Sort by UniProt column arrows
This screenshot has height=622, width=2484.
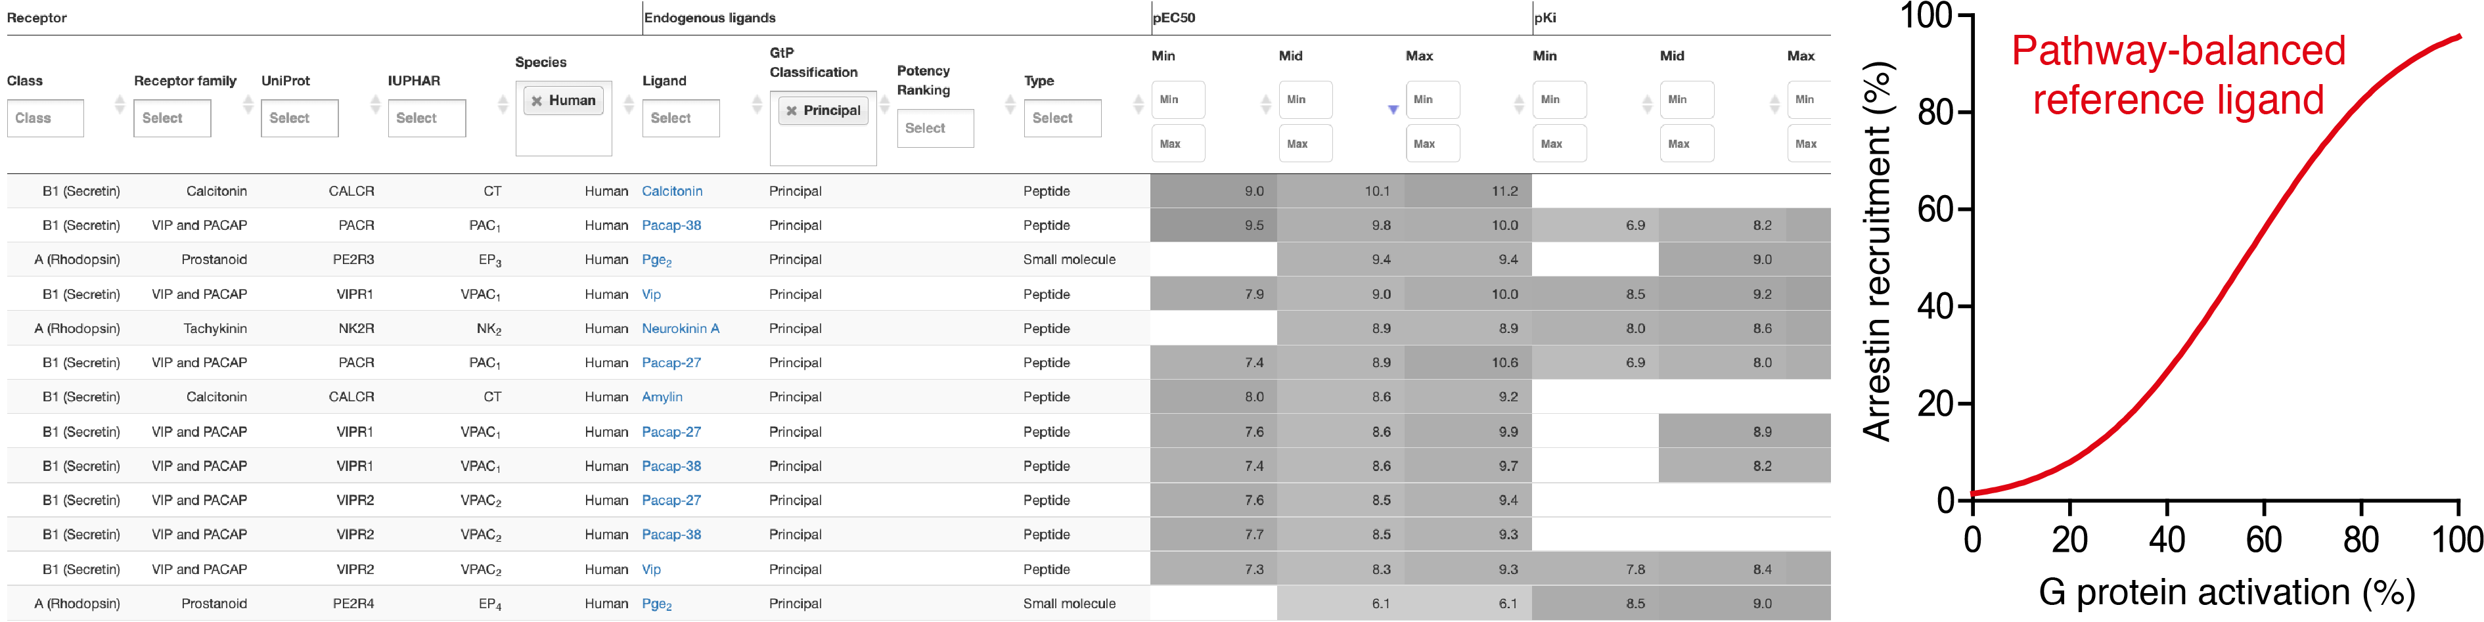(x=375, y=104)
